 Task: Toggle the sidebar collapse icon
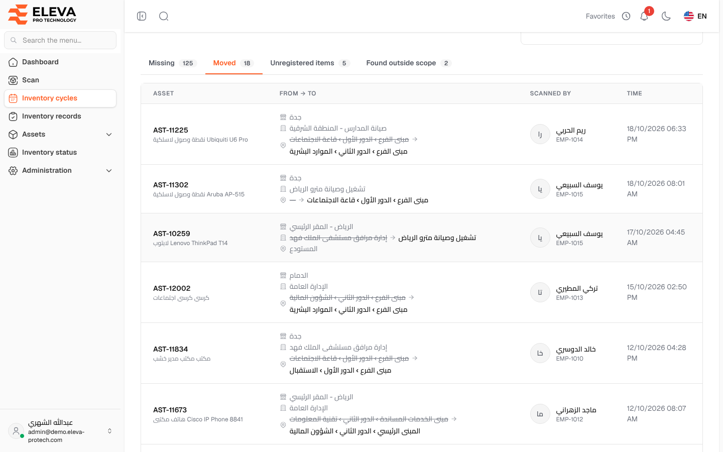(142, 16)
